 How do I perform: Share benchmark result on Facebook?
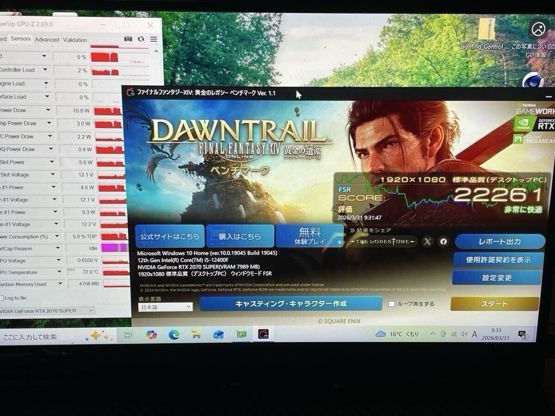point(444,241)
